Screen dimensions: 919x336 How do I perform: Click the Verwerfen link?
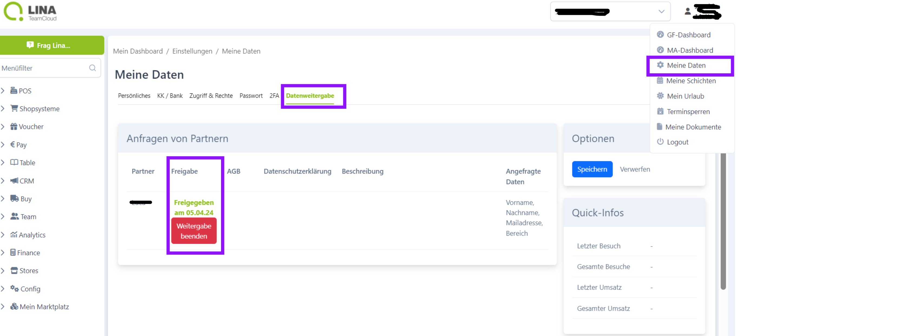(x=635, y=169)
